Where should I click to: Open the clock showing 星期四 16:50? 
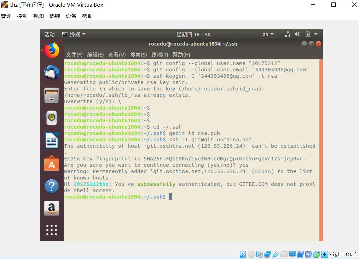193,34
